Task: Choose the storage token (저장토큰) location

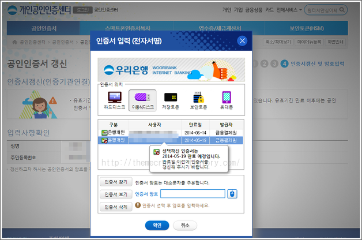Action: (171, 100)
